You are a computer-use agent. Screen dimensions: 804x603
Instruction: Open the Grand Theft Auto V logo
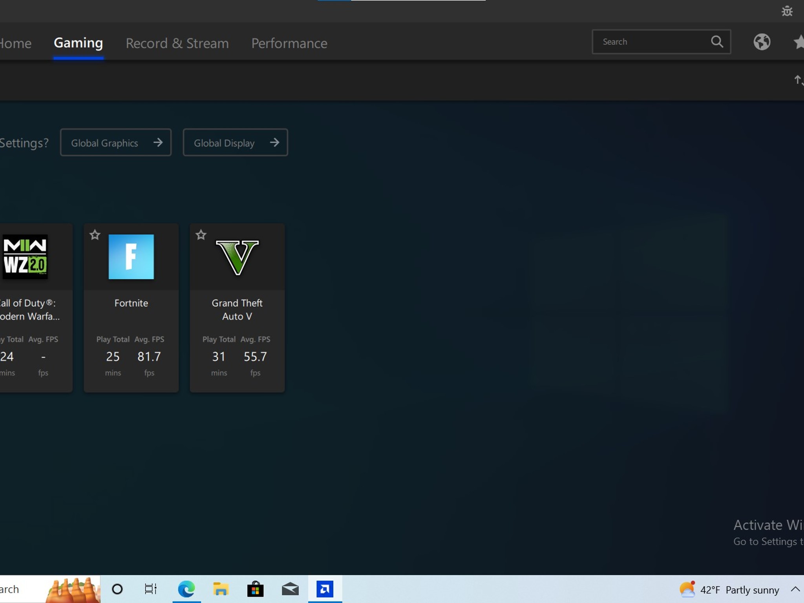click(237, 258)
